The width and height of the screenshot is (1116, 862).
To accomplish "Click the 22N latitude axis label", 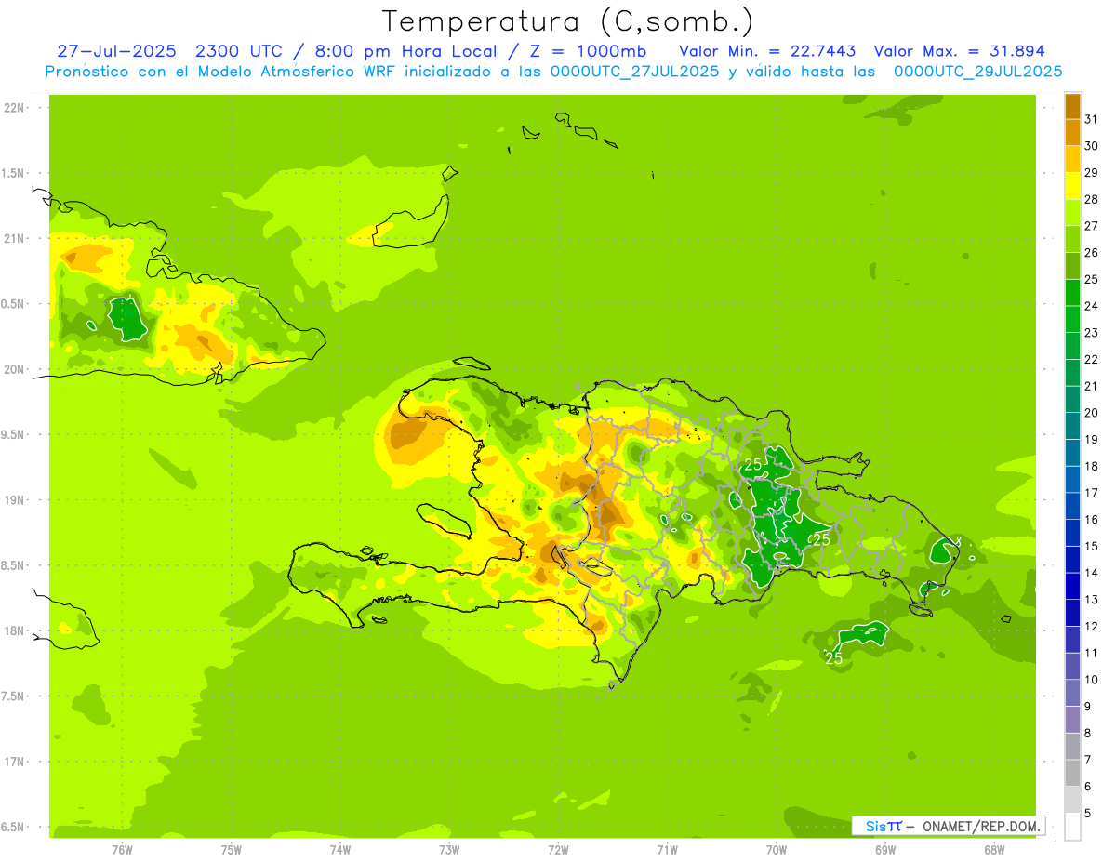I will click(x=14, y=108).
